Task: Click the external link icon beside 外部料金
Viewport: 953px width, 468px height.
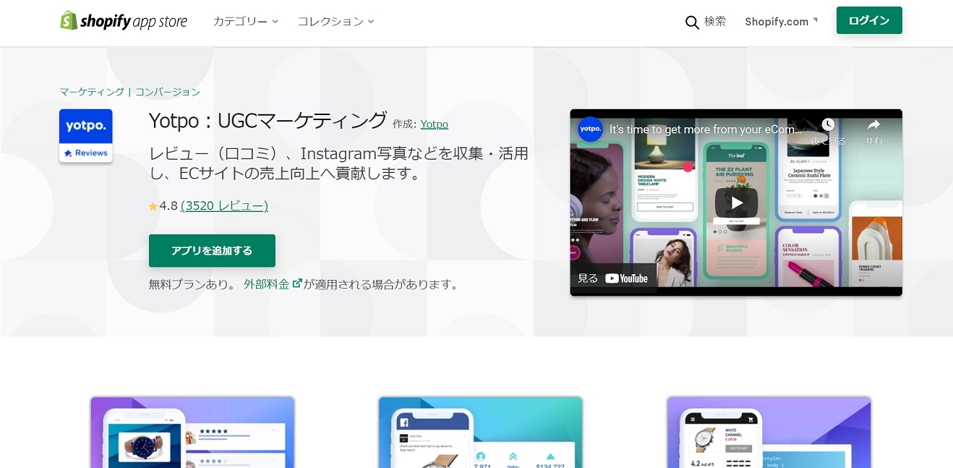Action: click(296, 284)
